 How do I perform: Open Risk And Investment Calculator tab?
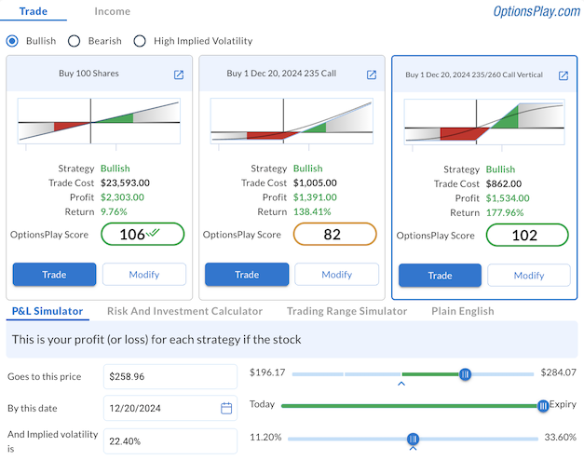click(x=184, y=311)
